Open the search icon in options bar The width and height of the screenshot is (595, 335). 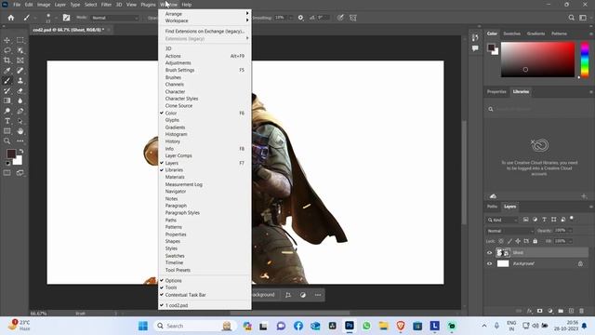point(571,18)
